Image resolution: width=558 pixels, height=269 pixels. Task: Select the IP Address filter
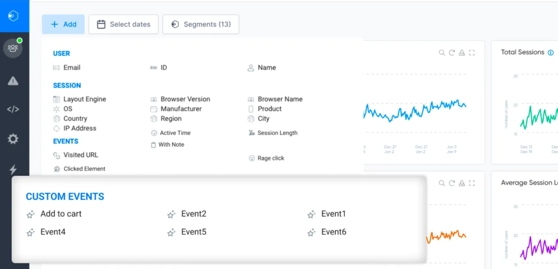75,128
